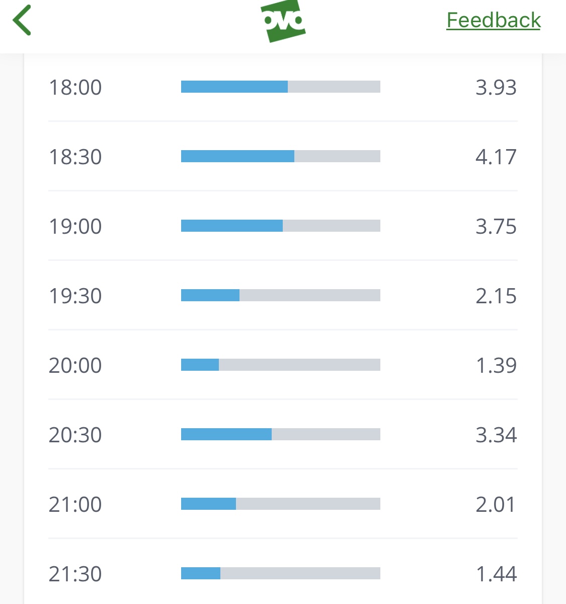Screen dimensions: 566x604
Task: Select the 1.39 reading
Action: 496,365
